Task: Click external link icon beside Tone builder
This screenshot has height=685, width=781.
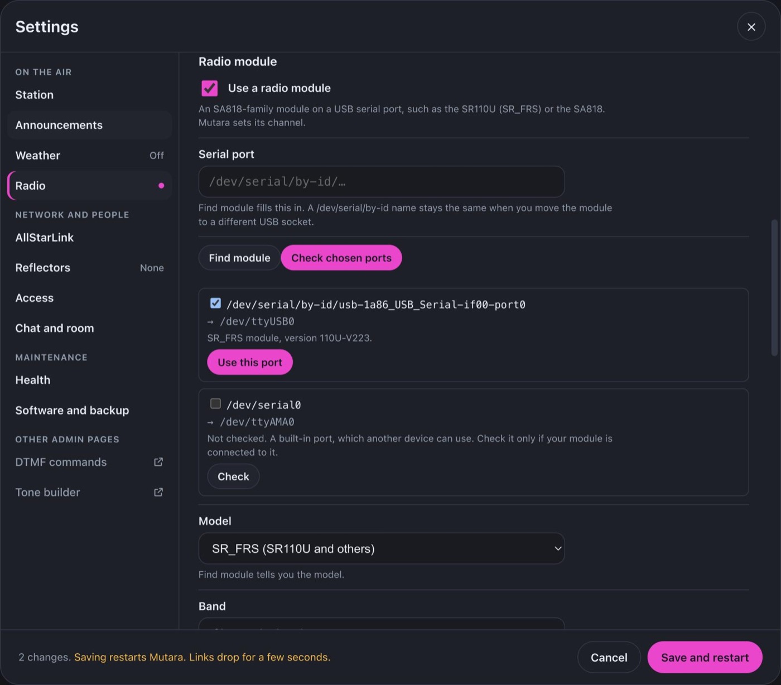Action: (158, 492)
